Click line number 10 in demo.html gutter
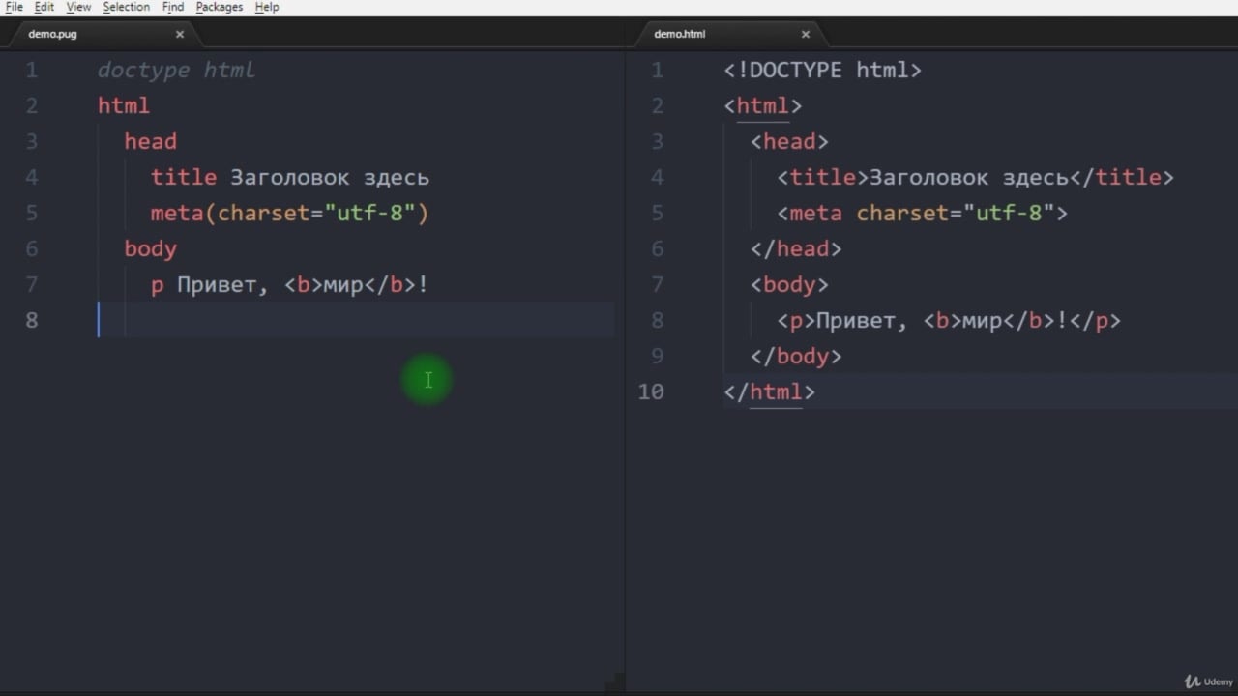Screen dimensions: 1238x696 pyautogui.click(x=651, y=392)
